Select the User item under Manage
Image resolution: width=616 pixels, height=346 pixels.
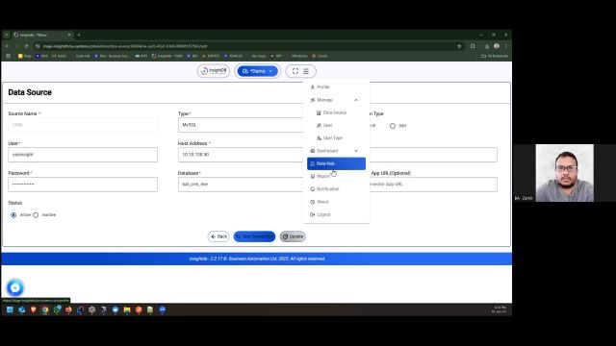tap(327, 126)
